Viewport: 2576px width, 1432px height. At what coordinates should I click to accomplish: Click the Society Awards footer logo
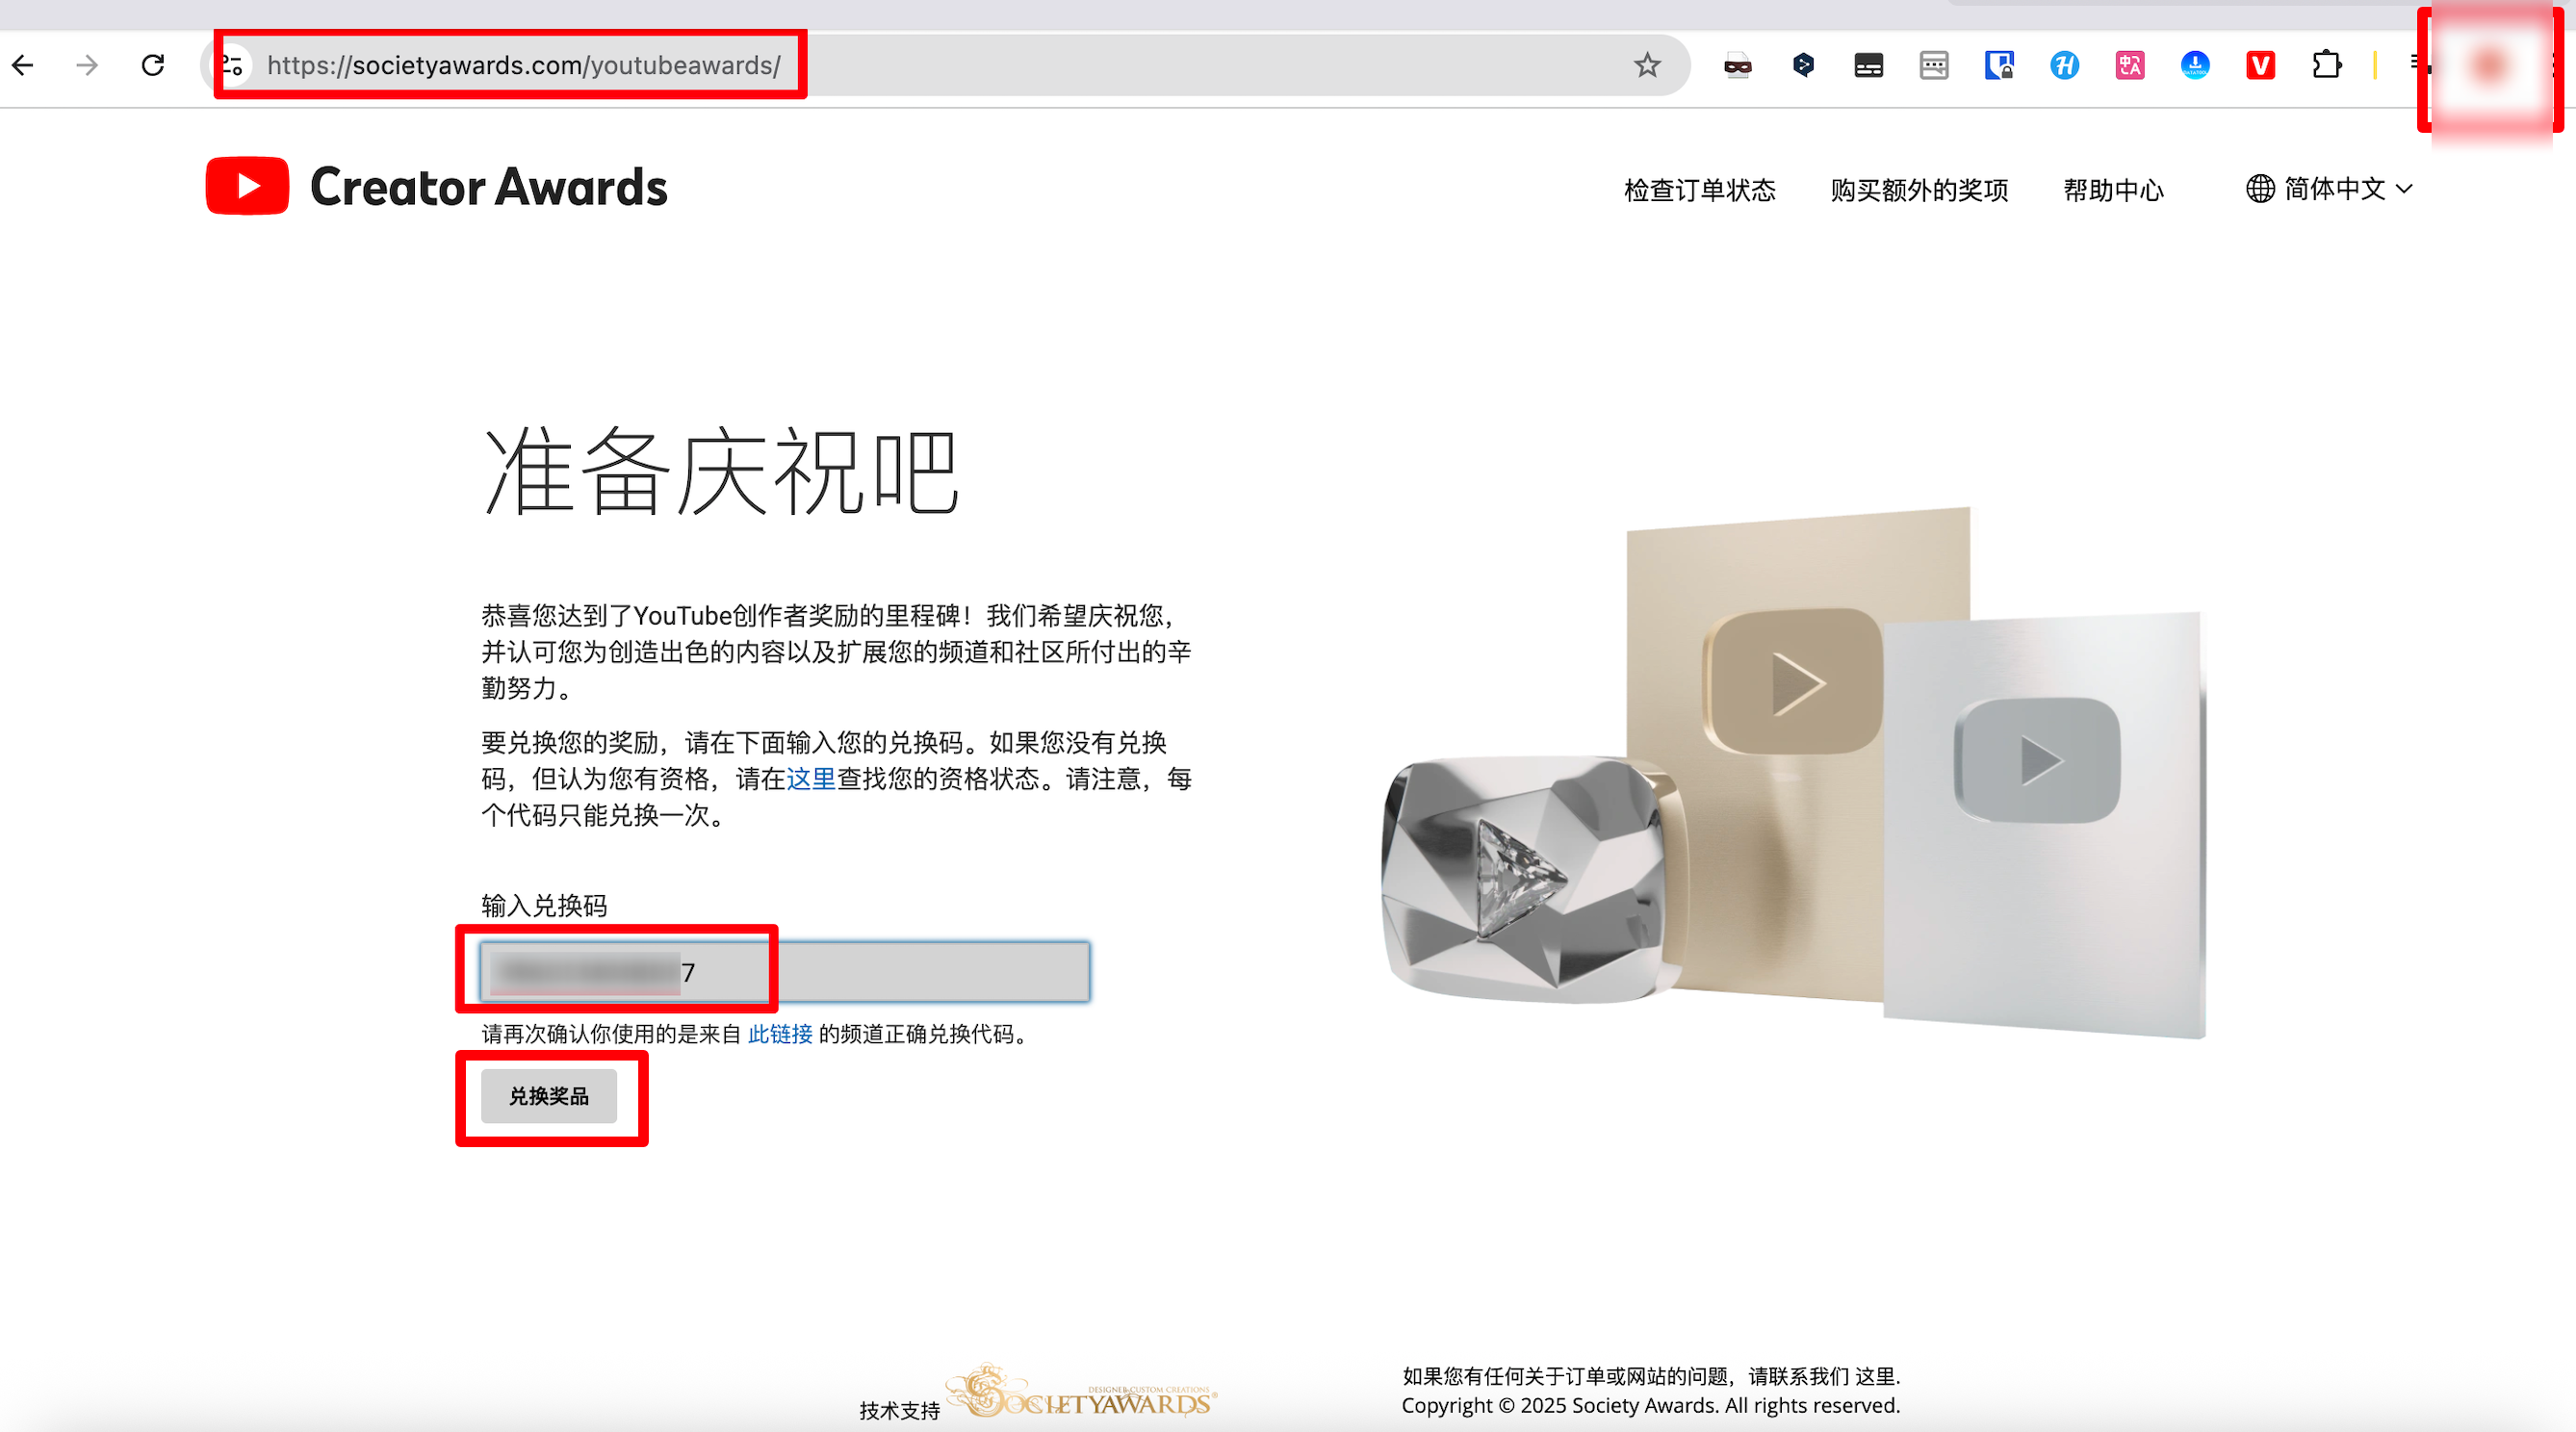point(1081,1392)
